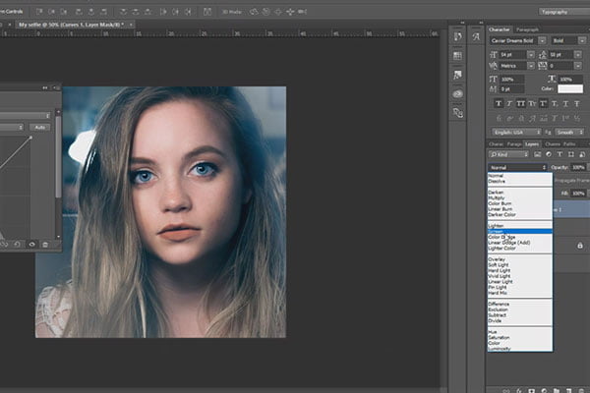Click the Curves panel vertical scrollbar

click(x=58, y=156)
